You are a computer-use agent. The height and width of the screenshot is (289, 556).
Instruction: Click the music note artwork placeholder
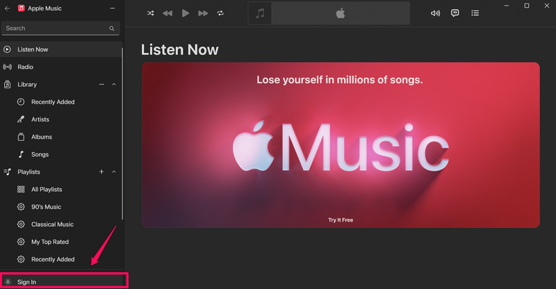[260, 13]
